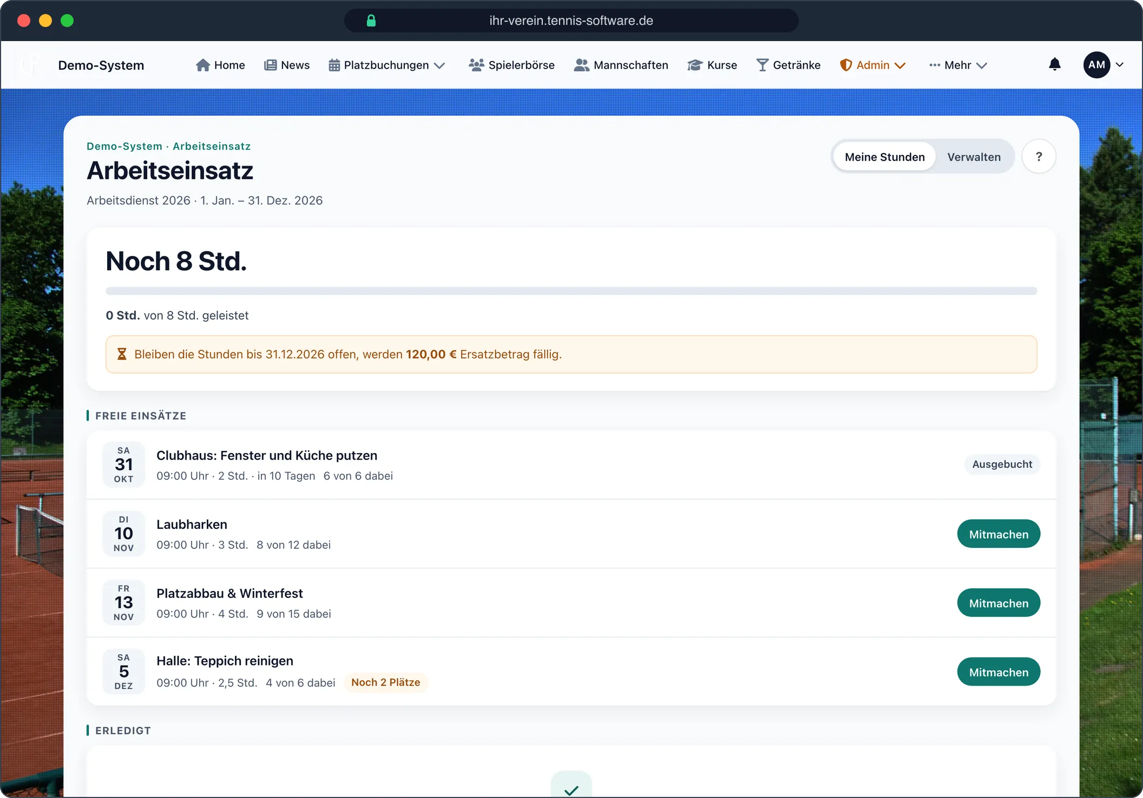Click the Mehr three-dots icon

pos(935,65)
